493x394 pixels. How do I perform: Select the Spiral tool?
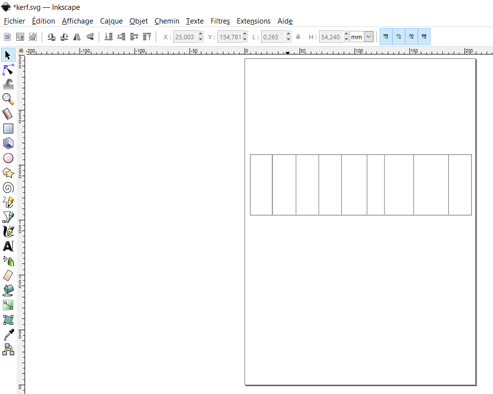pyautogui.click(x=8, y=187)
